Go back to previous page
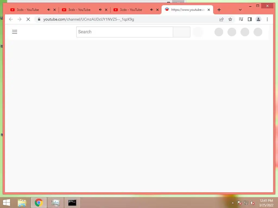This screenshot has height=208, width=278. pos(11,19)
